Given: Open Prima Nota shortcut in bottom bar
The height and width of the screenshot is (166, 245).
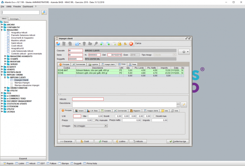Looking at the screenshot, I should (90, 163).
